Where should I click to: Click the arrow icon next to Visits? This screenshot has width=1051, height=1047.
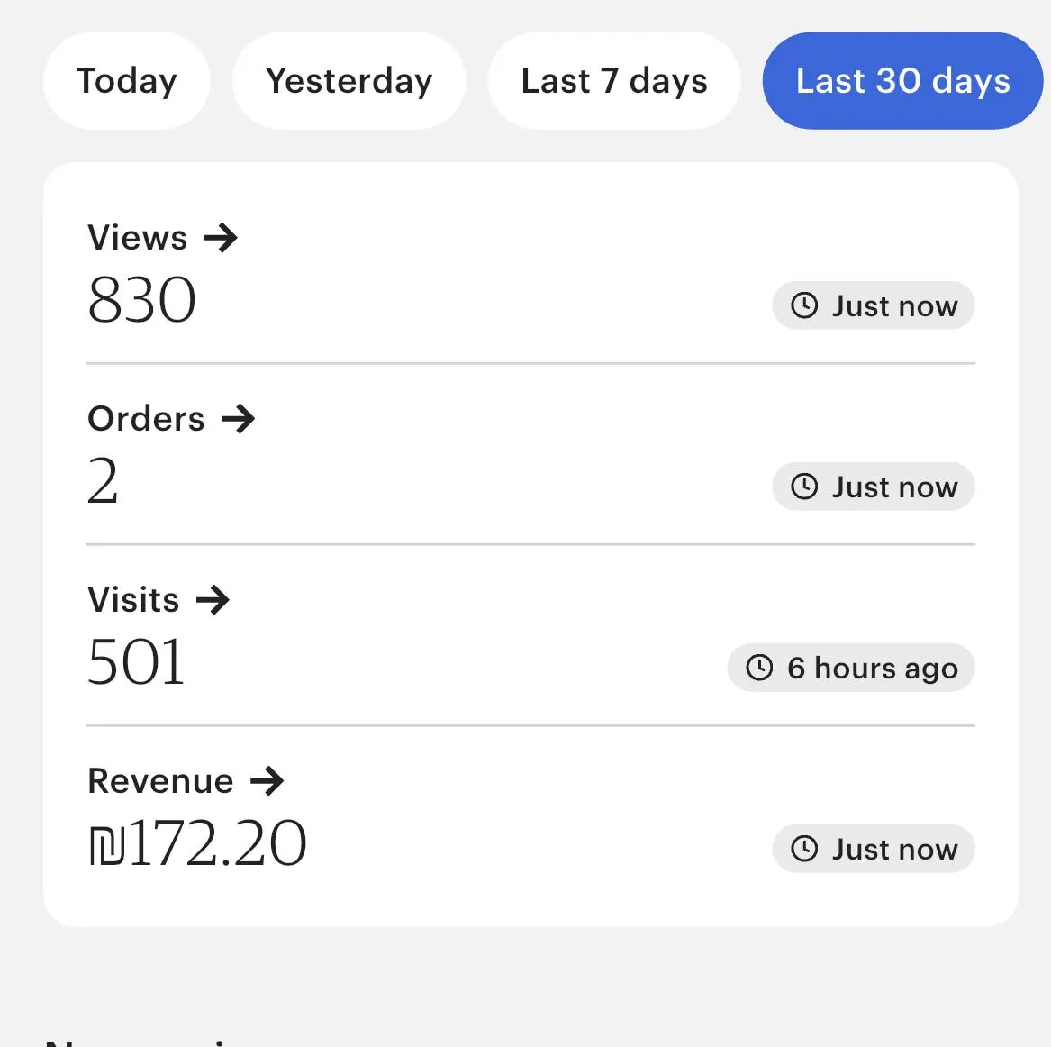(x=213, y=600)
